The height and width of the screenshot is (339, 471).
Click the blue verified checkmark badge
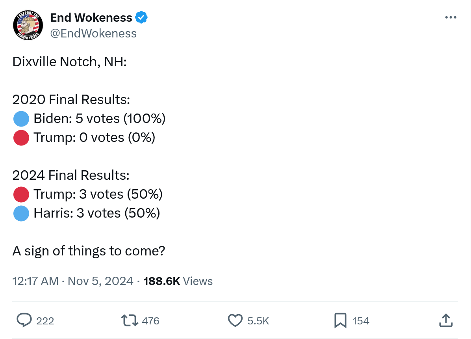[141, 18]
